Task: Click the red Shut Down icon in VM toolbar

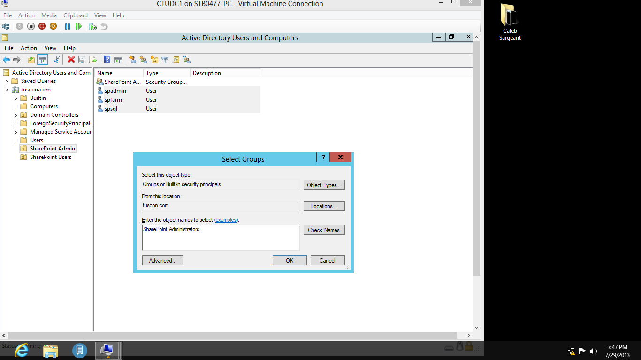Action: (x=42, y=26)
